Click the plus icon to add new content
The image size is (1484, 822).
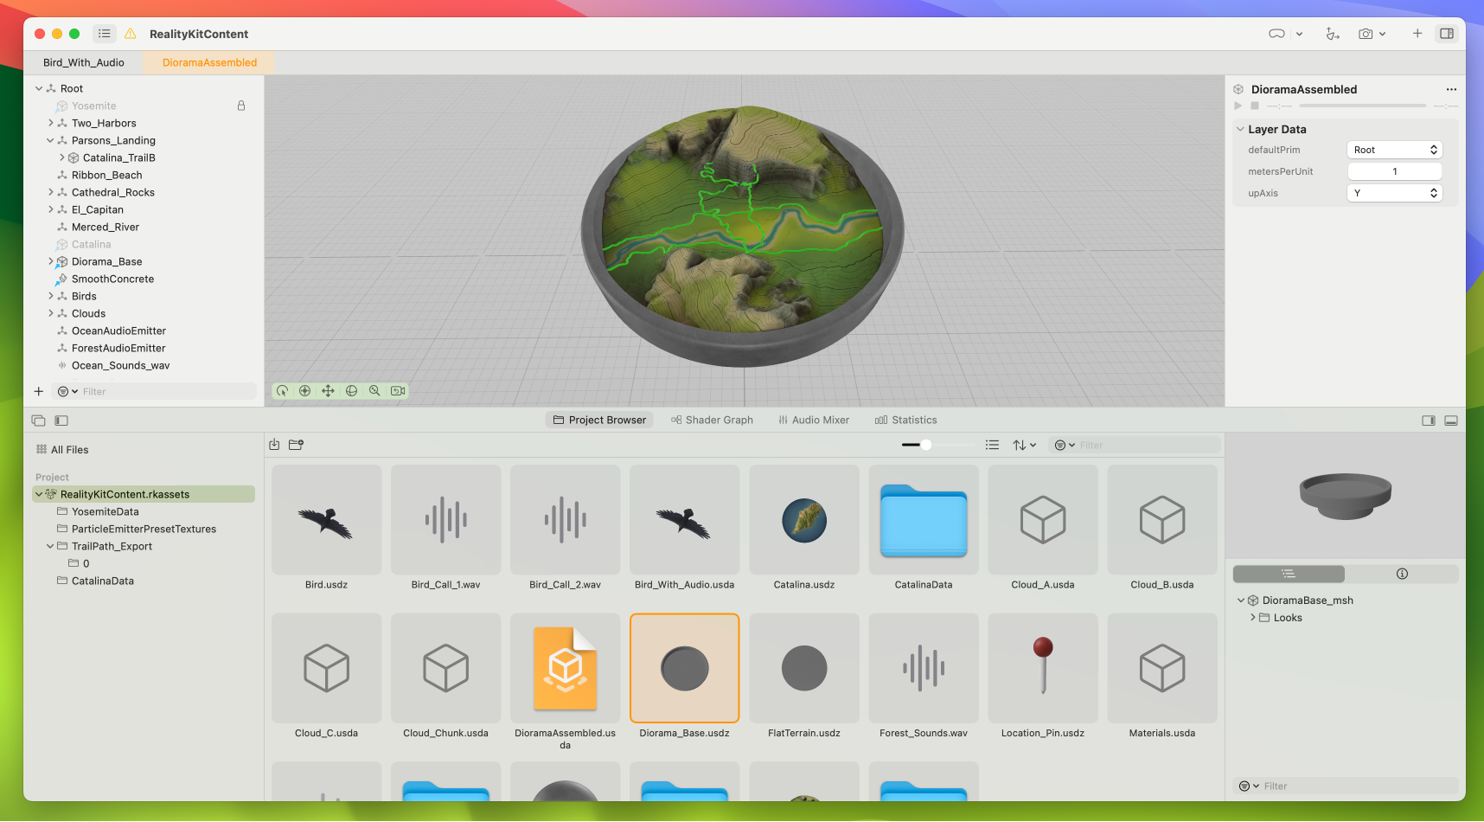pos(1417,34)
